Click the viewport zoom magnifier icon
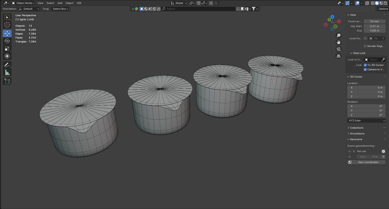Image resolution: width=389 pixels, height=209 pixels. [338, 35]
